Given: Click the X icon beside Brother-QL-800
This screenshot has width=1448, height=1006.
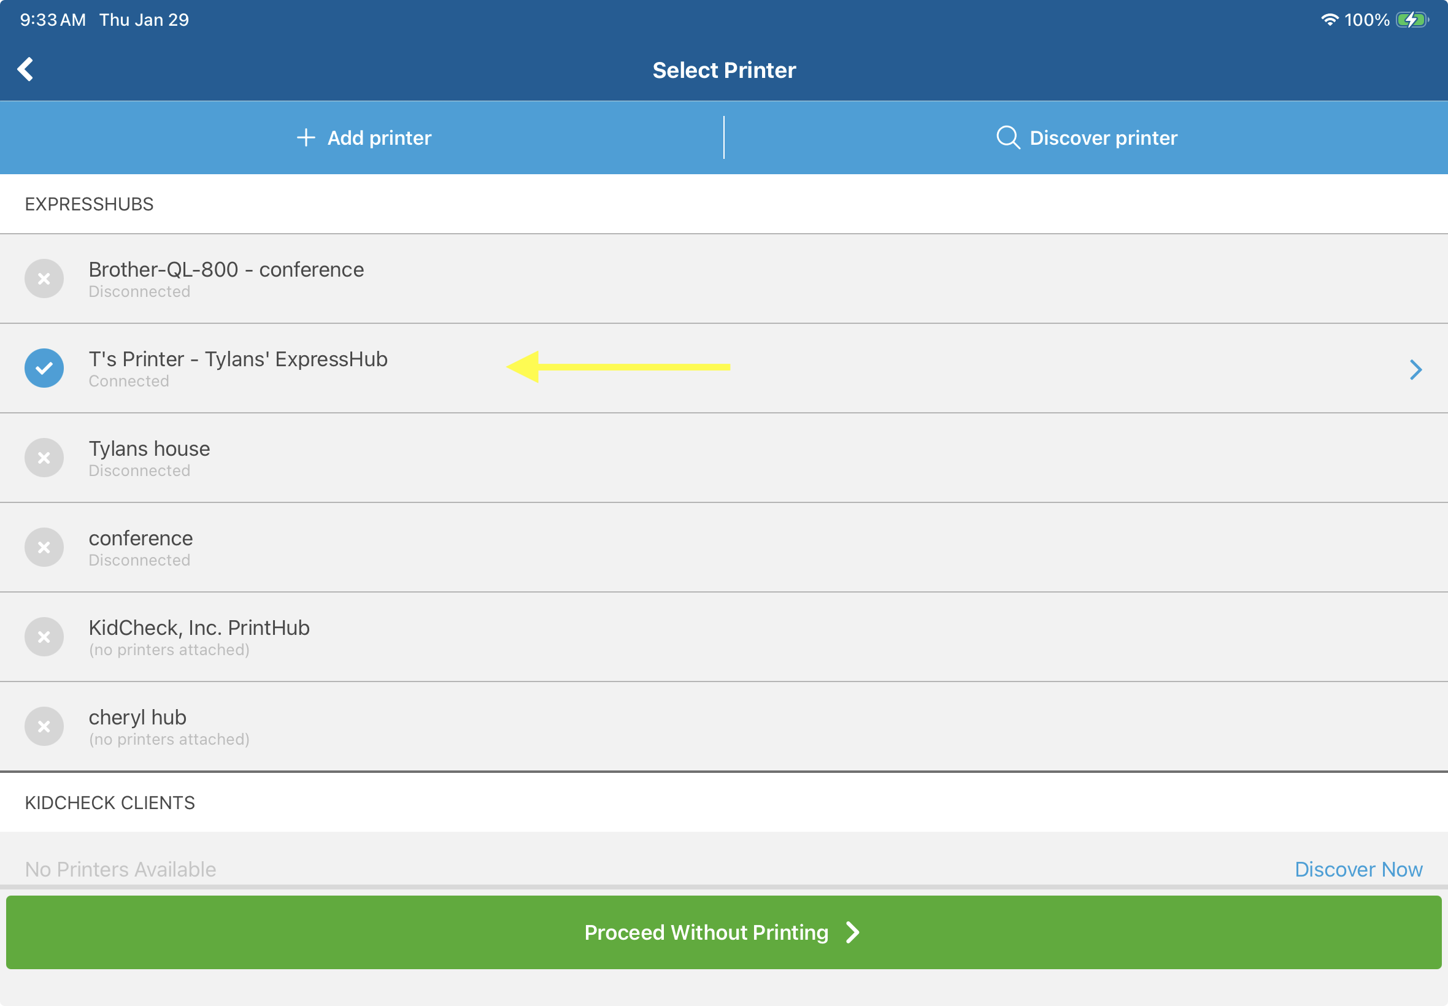Looking at the screenshot, I should tap(44, 278).
